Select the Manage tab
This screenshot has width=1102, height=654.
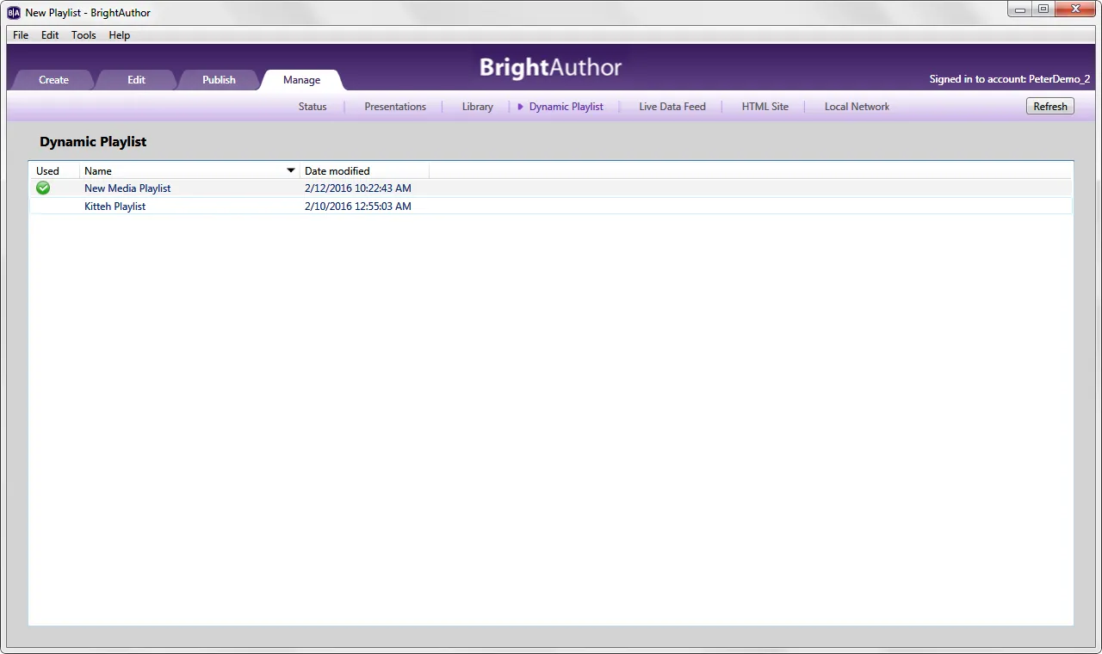pyautogui.click(x=301, y=80)
